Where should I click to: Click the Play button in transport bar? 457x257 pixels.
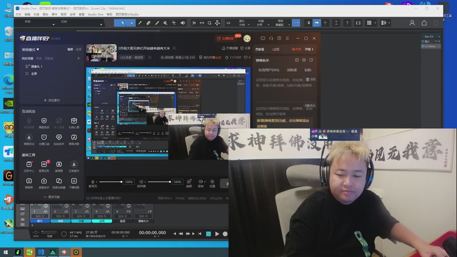pyautogui.click(x=217, y=234)
